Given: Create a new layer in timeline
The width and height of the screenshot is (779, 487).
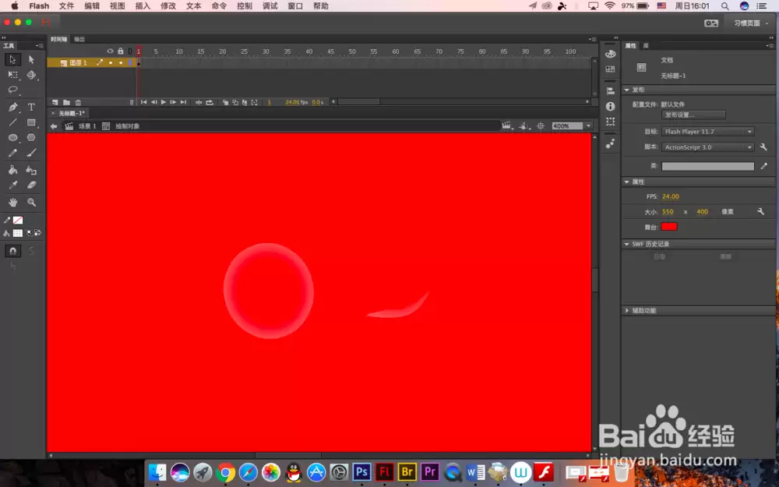Looking at the screenshot, I should (55, 102).
